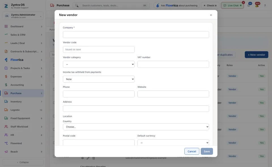
Task: Close the New vendor dialog
Action: (211, 15)
